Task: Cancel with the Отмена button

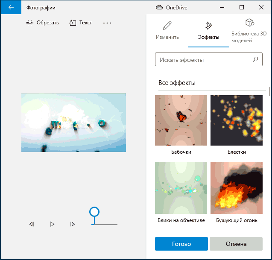Action: [x=236, y=244]
